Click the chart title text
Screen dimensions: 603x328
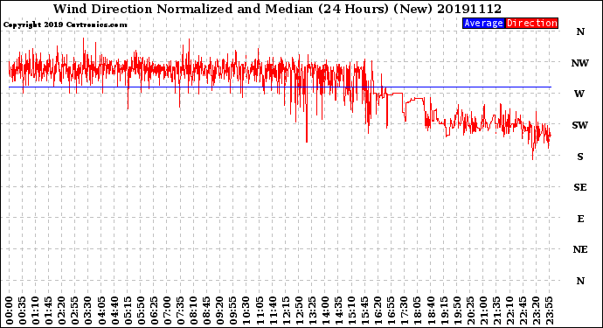point(277,9)
